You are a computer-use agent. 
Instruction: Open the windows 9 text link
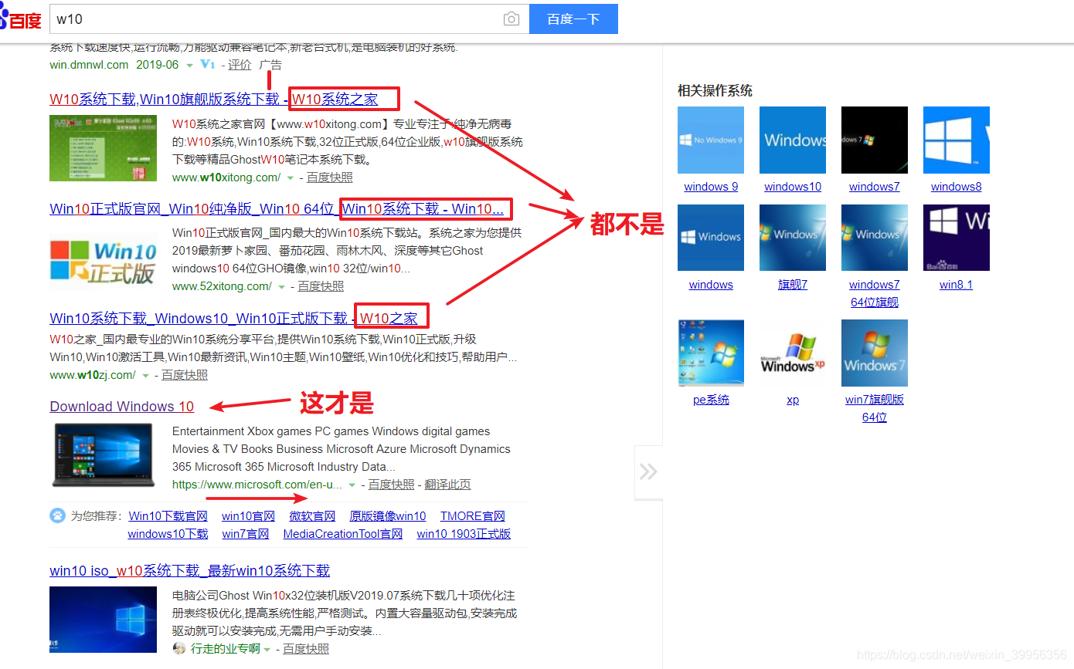pyautogui.click(x=711, y=187)
